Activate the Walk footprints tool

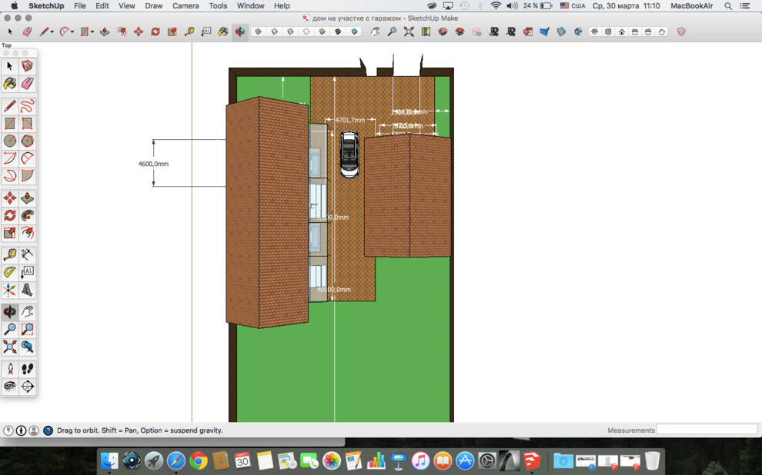point(28,369)
